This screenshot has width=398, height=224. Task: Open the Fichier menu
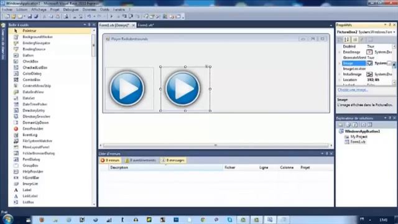pyautogui.click(x=7, y=9)
